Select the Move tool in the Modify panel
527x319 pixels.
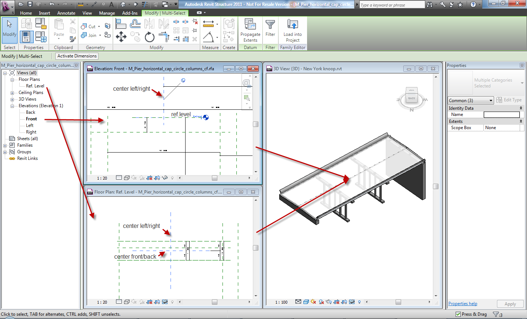[121, 37]
